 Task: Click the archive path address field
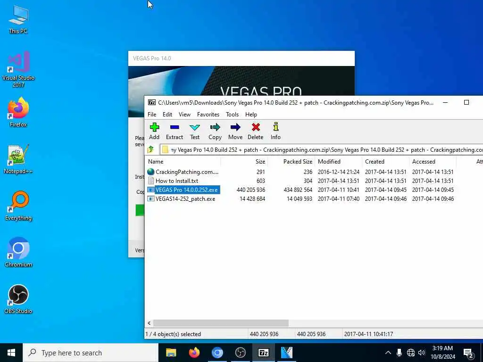coord(322,149)
